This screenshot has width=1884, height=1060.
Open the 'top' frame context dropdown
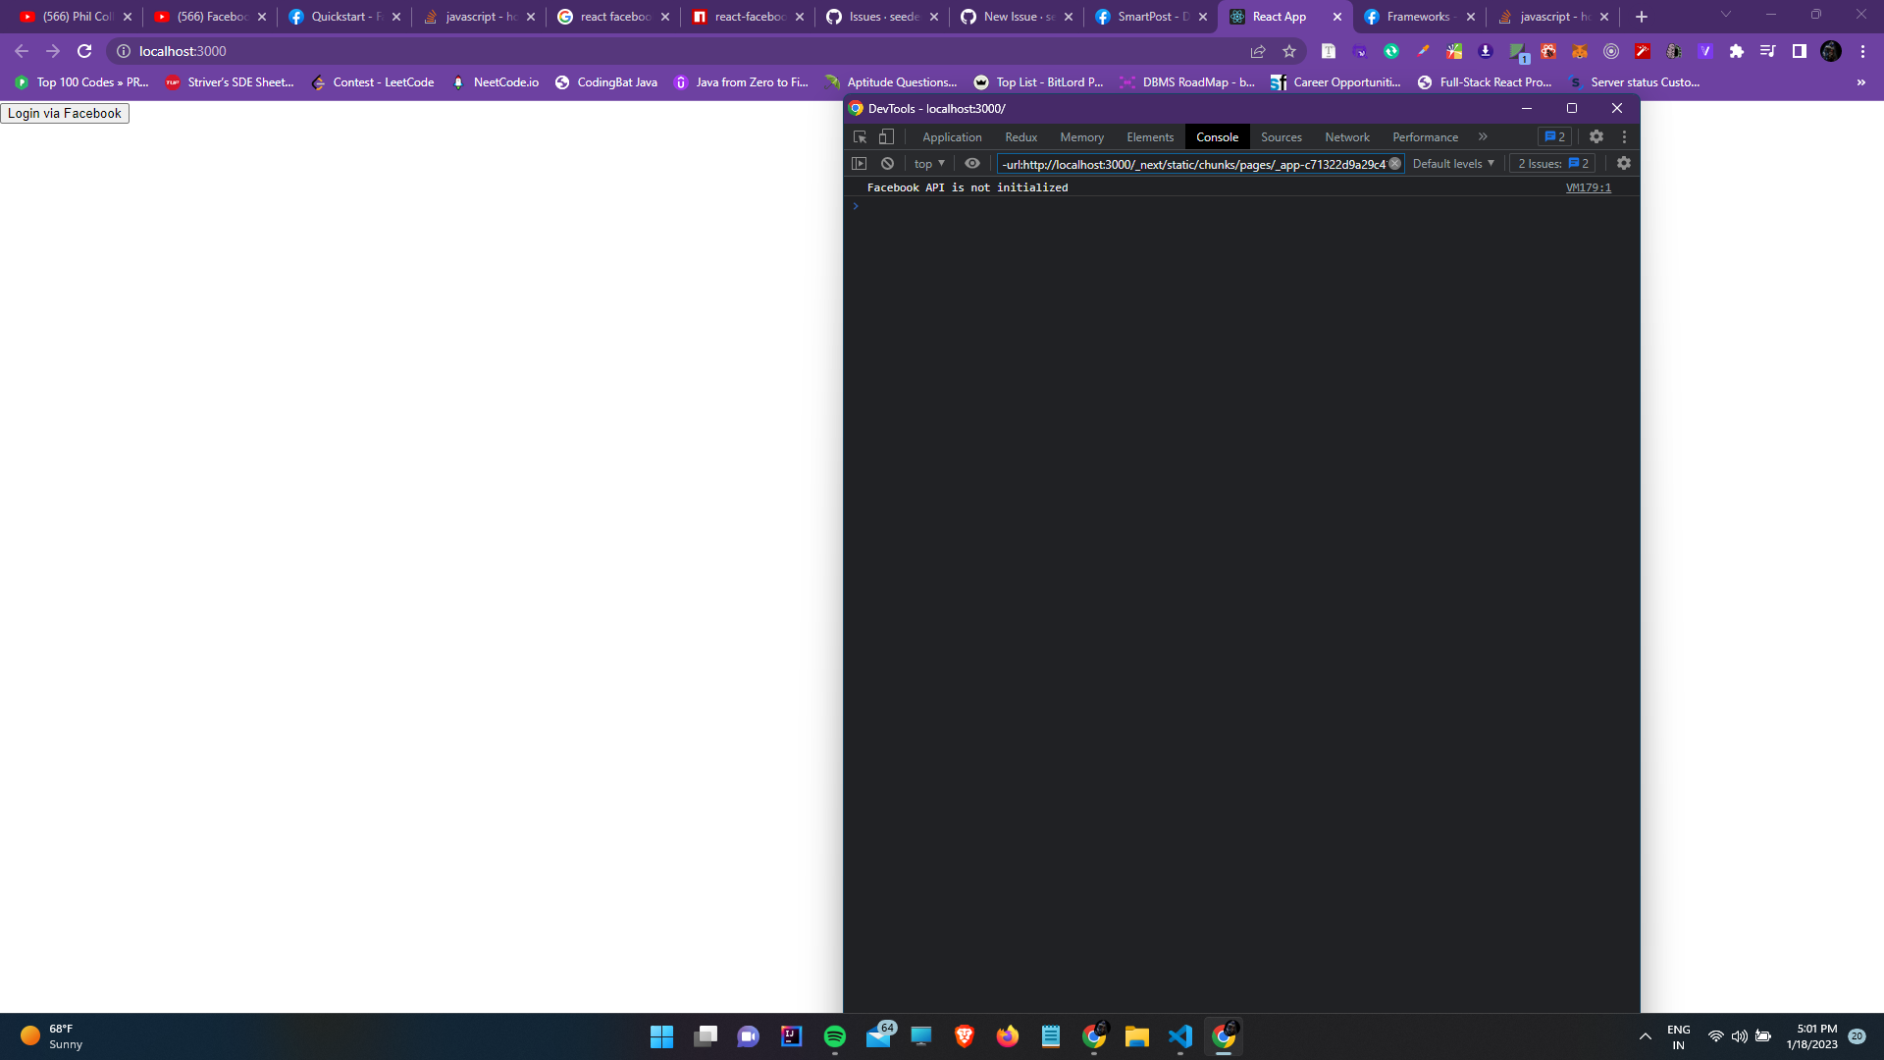coord(927,163)
